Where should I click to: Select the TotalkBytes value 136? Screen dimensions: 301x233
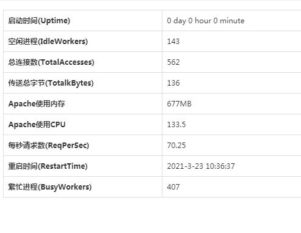point(173,83)
